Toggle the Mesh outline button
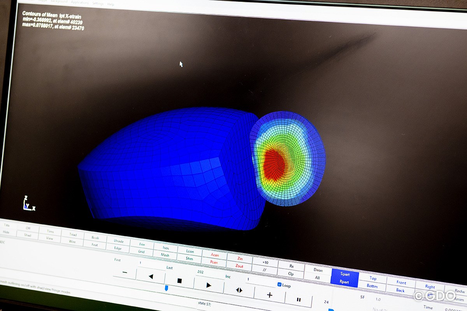 click(x=165, y=255)
